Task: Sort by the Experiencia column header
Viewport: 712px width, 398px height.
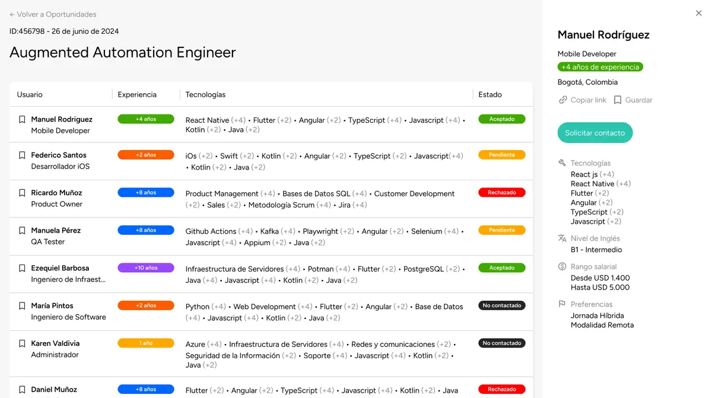Action: (137, 94)
